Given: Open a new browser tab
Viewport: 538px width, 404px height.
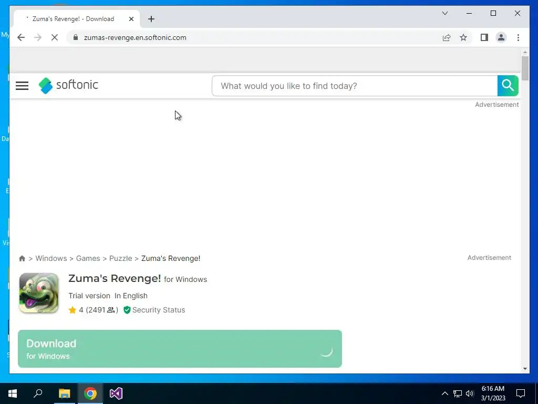Looking at the screenshot, I should coord(151,19).
